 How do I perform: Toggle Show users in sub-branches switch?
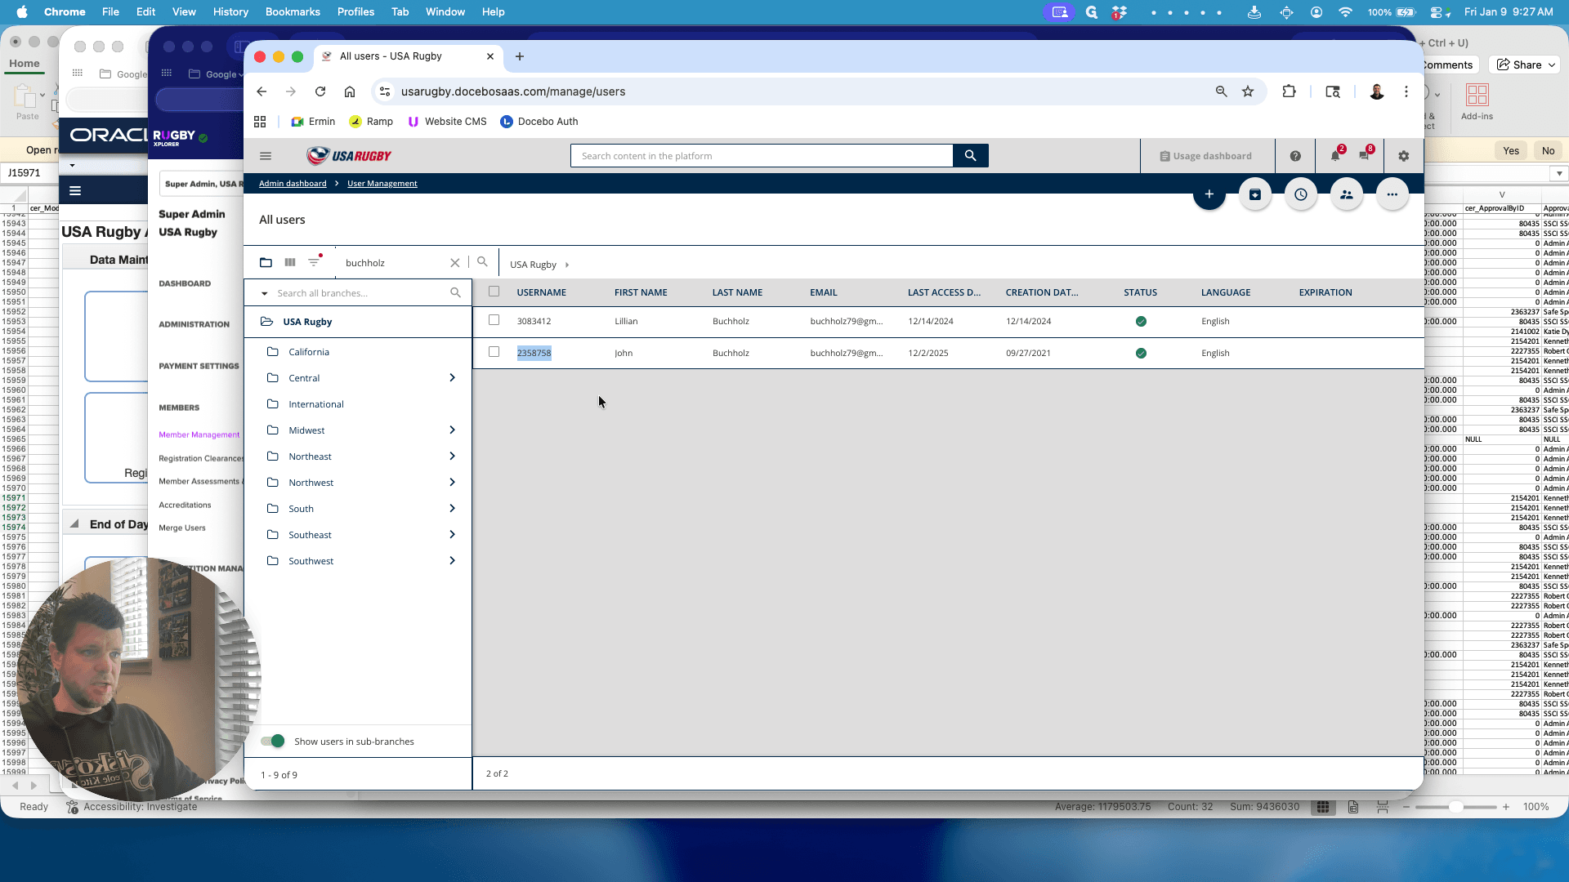pyautogui.click(x=273, y=741)
